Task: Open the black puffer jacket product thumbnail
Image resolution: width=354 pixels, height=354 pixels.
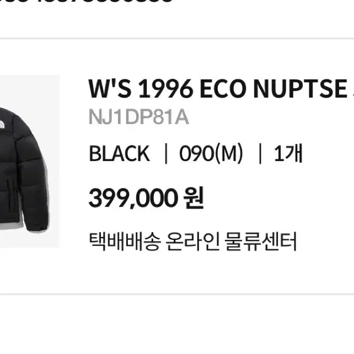Action: pos(30,161)
